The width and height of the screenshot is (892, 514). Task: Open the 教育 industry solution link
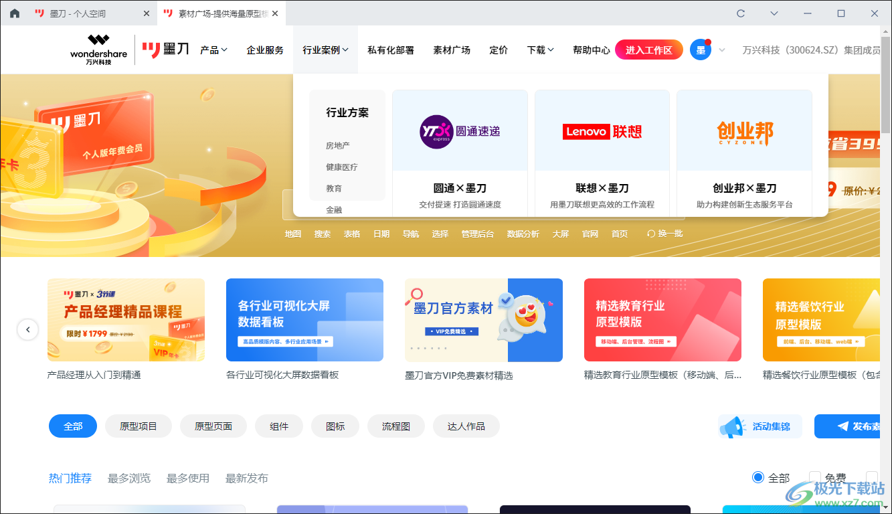click(334, 187)
